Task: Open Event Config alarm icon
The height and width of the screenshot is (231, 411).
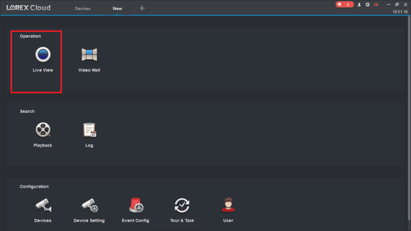Action: [x=136, y=205]
